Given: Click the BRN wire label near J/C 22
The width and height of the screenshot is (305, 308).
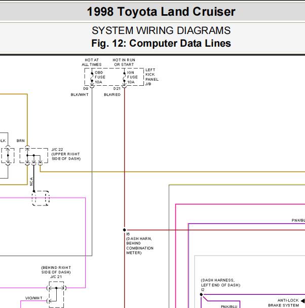Looking at the screenshot, I should coord(21,141).
